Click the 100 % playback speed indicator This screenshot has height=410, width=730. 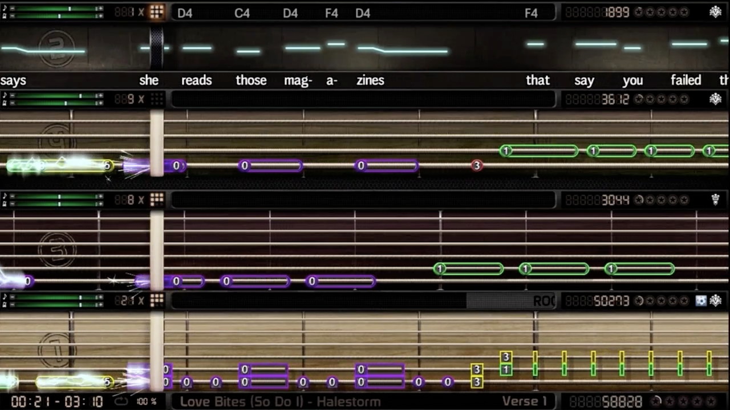tap(147, 401)
